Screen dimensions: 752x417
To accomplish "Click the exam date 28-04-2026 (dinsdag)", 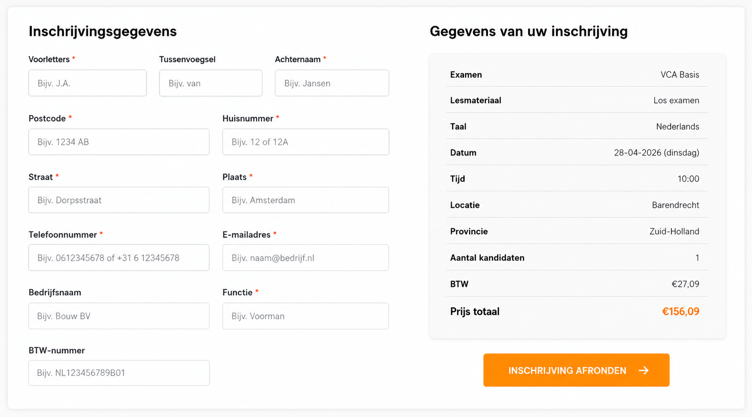I will pyautogui.click(x=656, y=153).
